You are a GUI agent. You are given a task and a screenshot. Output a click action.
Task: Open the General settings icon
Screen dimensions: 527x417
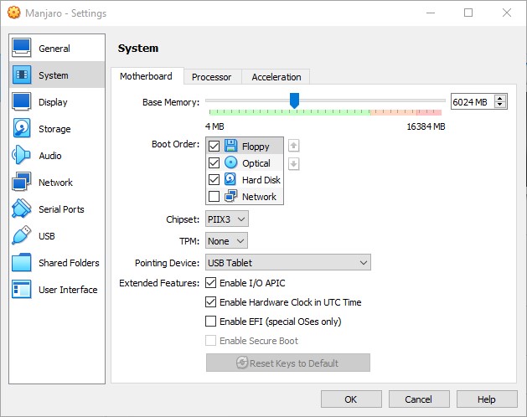[x=22, y=48]
